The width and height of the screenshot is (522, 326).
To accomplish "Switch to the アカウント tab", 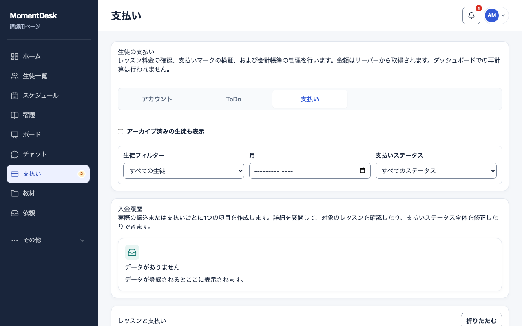I will tap(157, 99).
